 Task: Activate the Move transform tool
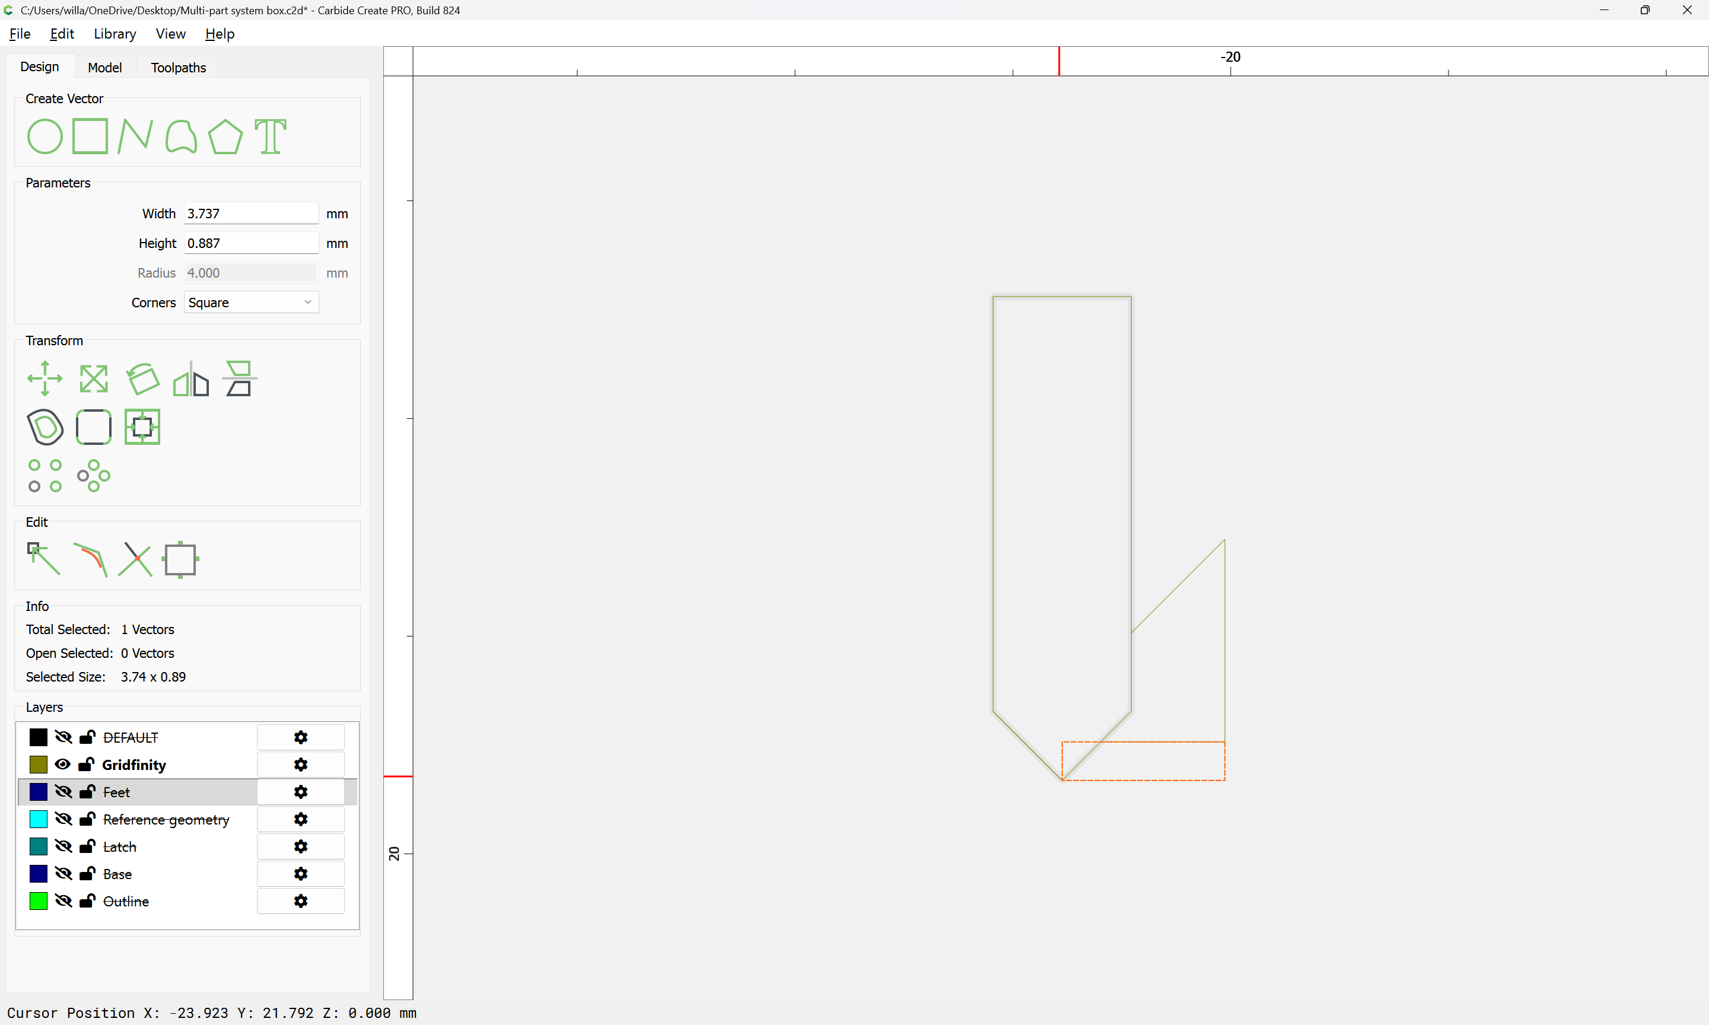coord(45,378)
